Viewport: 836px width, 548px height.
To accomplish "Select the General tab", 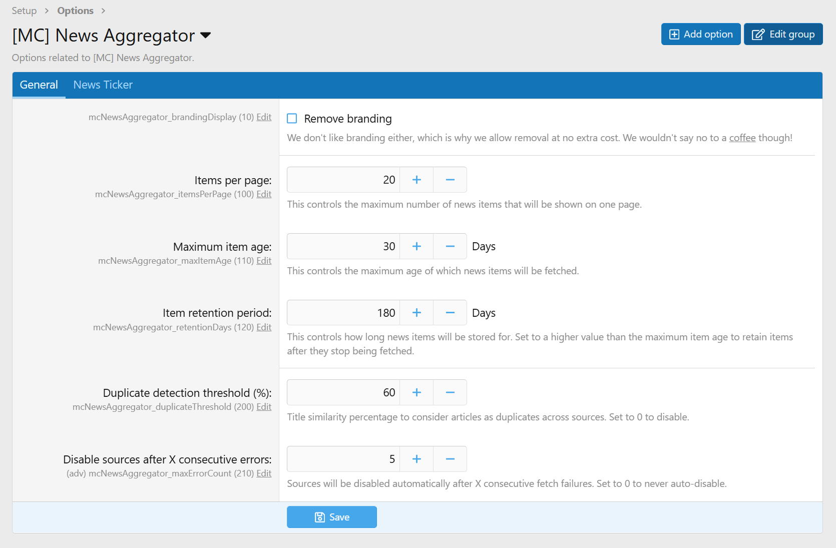I will 39,85.
